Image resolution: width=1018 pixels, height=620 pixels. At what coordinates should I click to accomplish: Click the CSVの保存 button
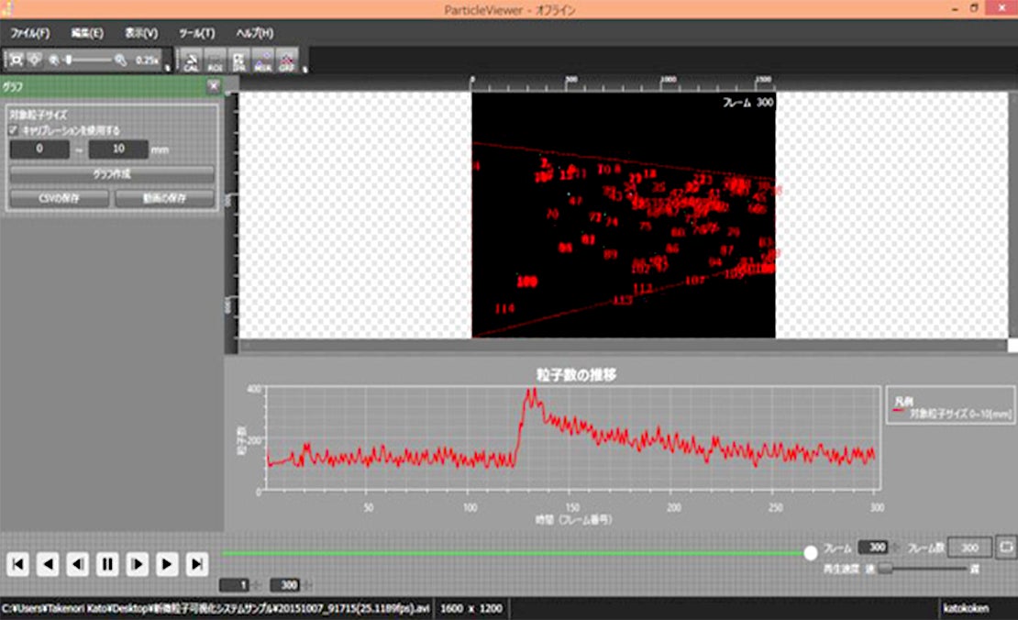[59, 198]
